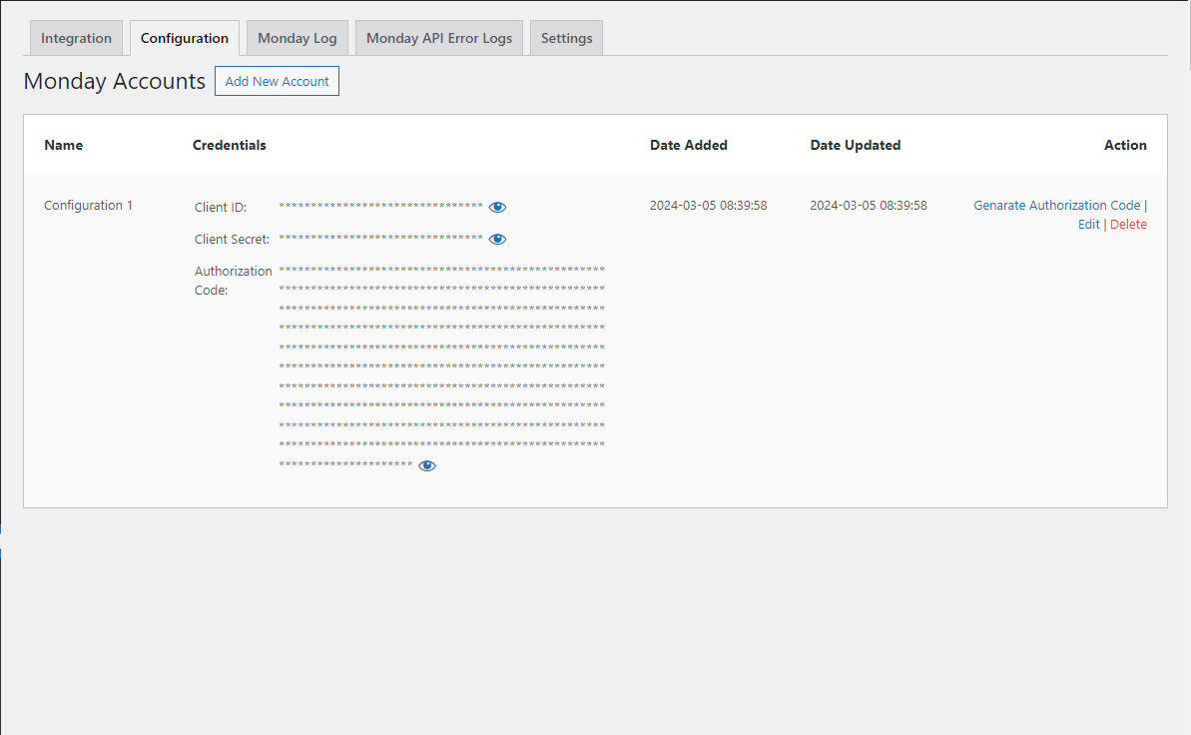Go to the Settings tab

[567, 38]
